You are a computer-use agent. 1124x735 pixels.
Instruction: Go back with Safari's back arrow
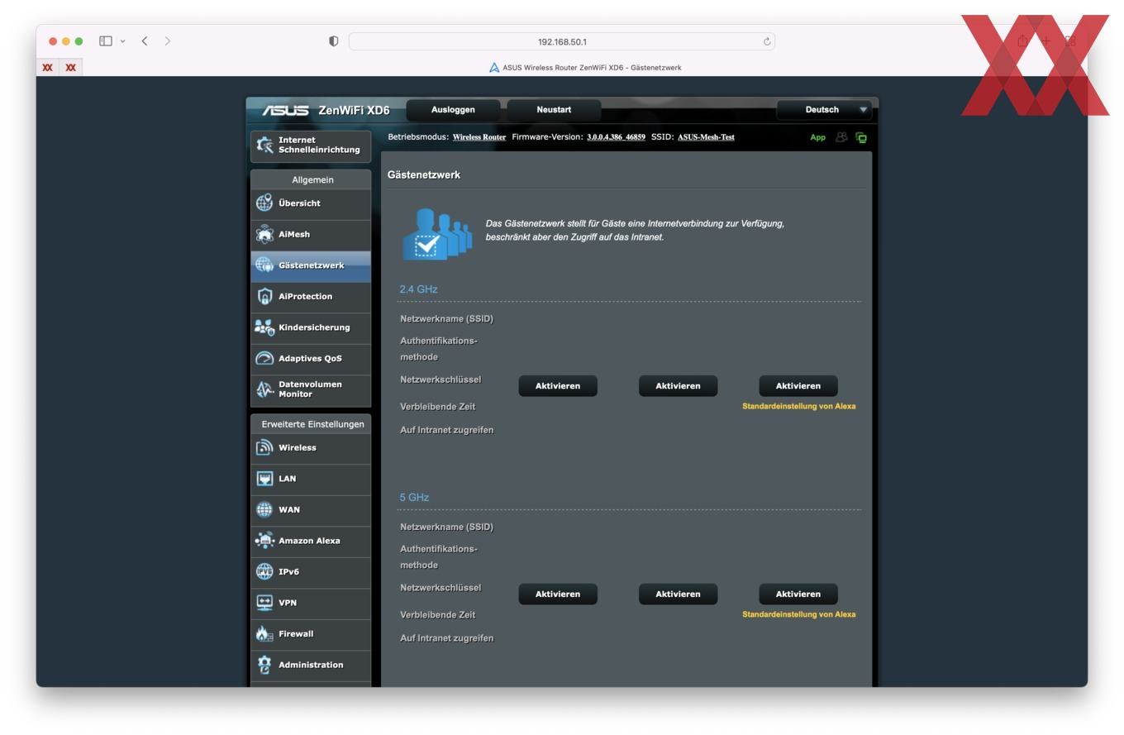click(x=145, y=41)
